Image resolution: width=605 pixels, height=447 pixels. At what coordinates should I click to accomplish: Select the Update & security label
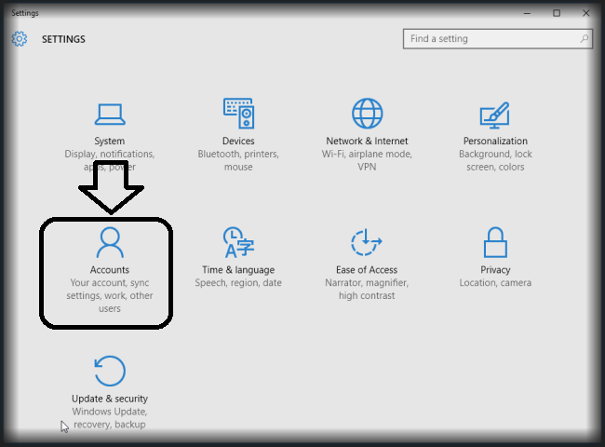coord(110,399)
